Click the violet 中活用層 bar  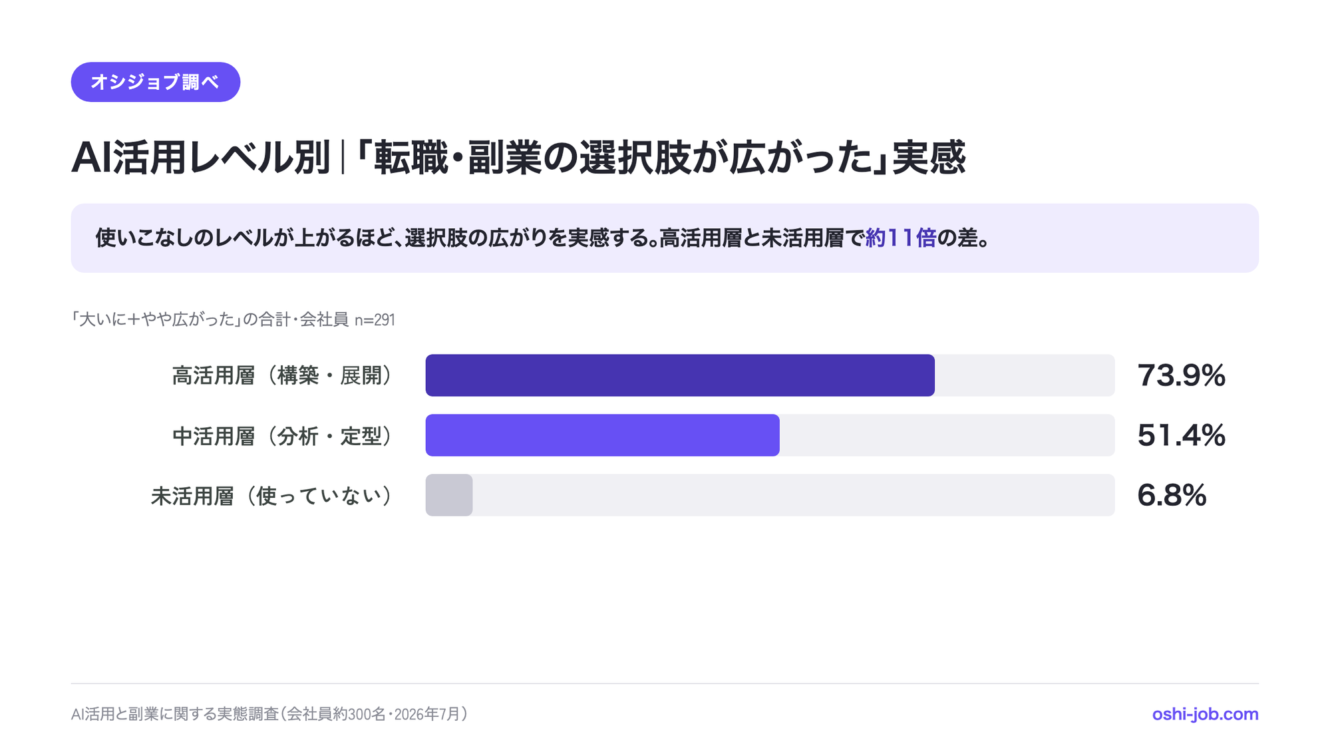[602, 435]
